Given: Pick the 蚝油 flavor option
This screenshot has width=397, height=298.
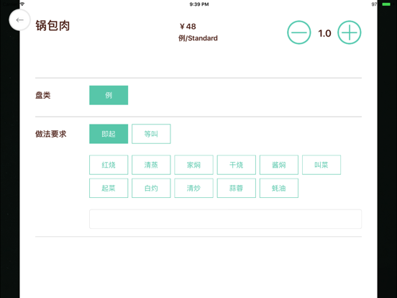Looking at the screenshot, I should coord(279,188).
